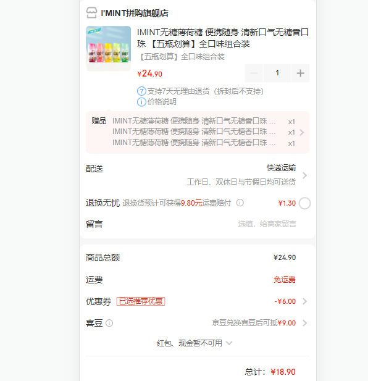Screen dimensions: 368x381
Task: Click the first 赠品 gift item row
Action: coord(204,121)
